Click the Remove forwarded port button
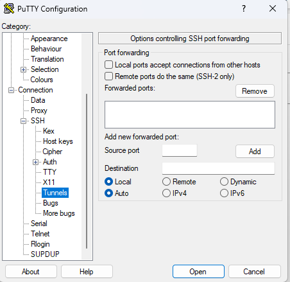290x282 pixels. tap(255, 91)
